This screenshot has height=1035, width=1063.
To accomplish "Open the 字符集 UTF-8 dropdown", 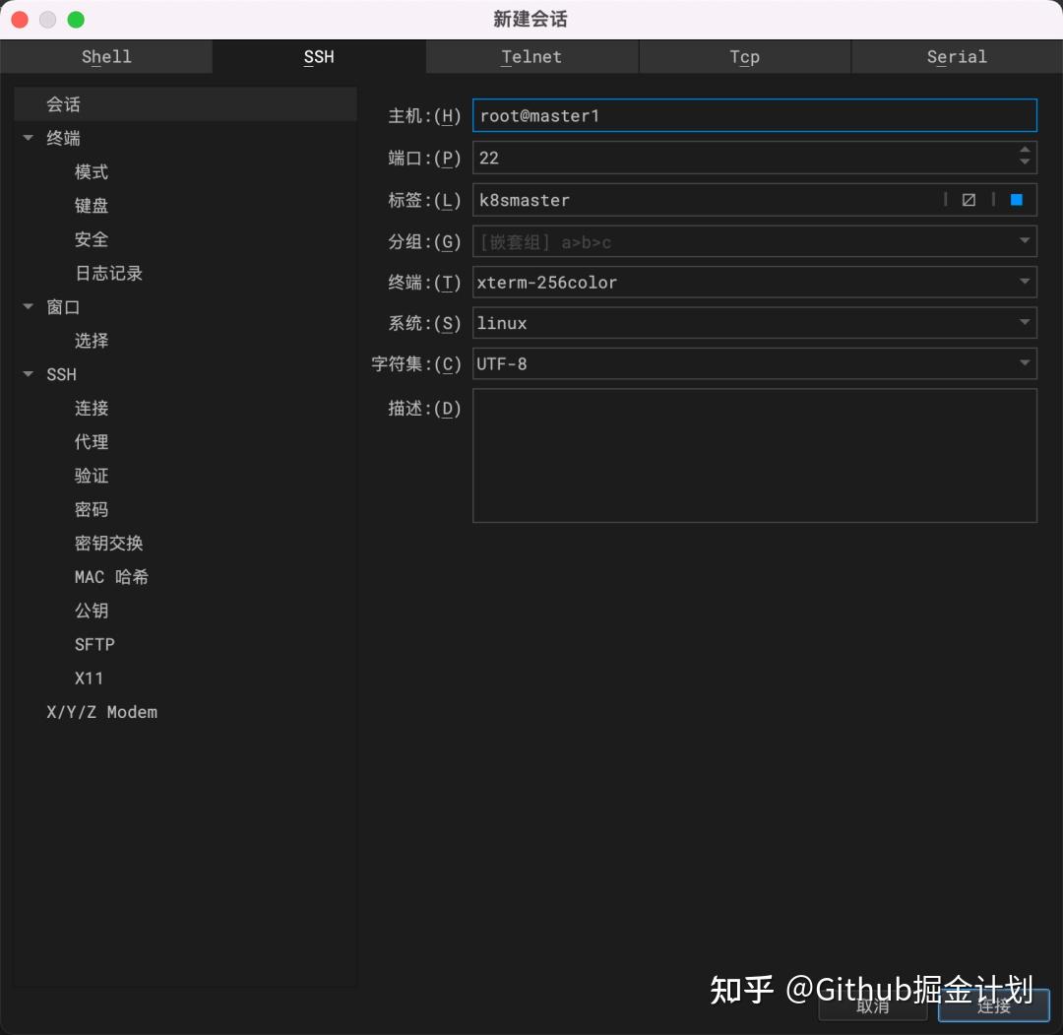I will (x=755, y=363).
